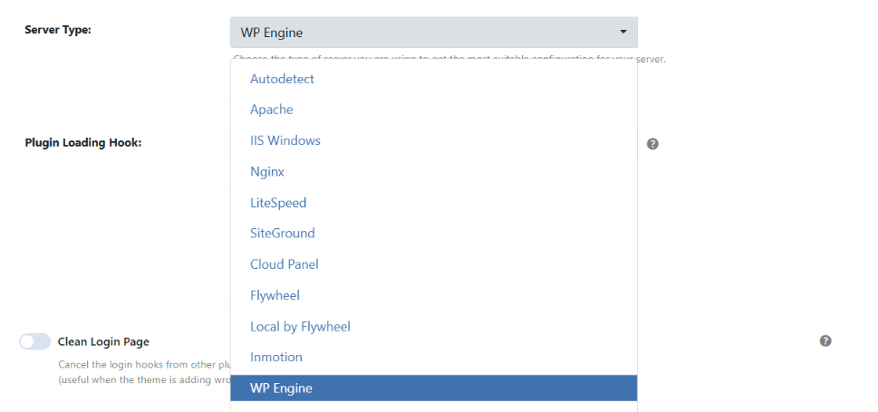Choose the Flywheel option
Image resolution: width=878 pixels, height=412 pixels.
click(x=433, y=295)
